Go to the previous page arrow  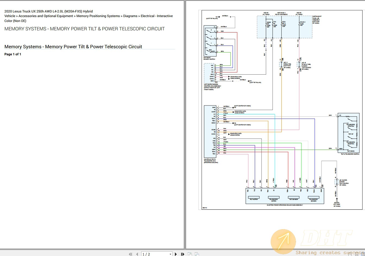tap(137, 254)
